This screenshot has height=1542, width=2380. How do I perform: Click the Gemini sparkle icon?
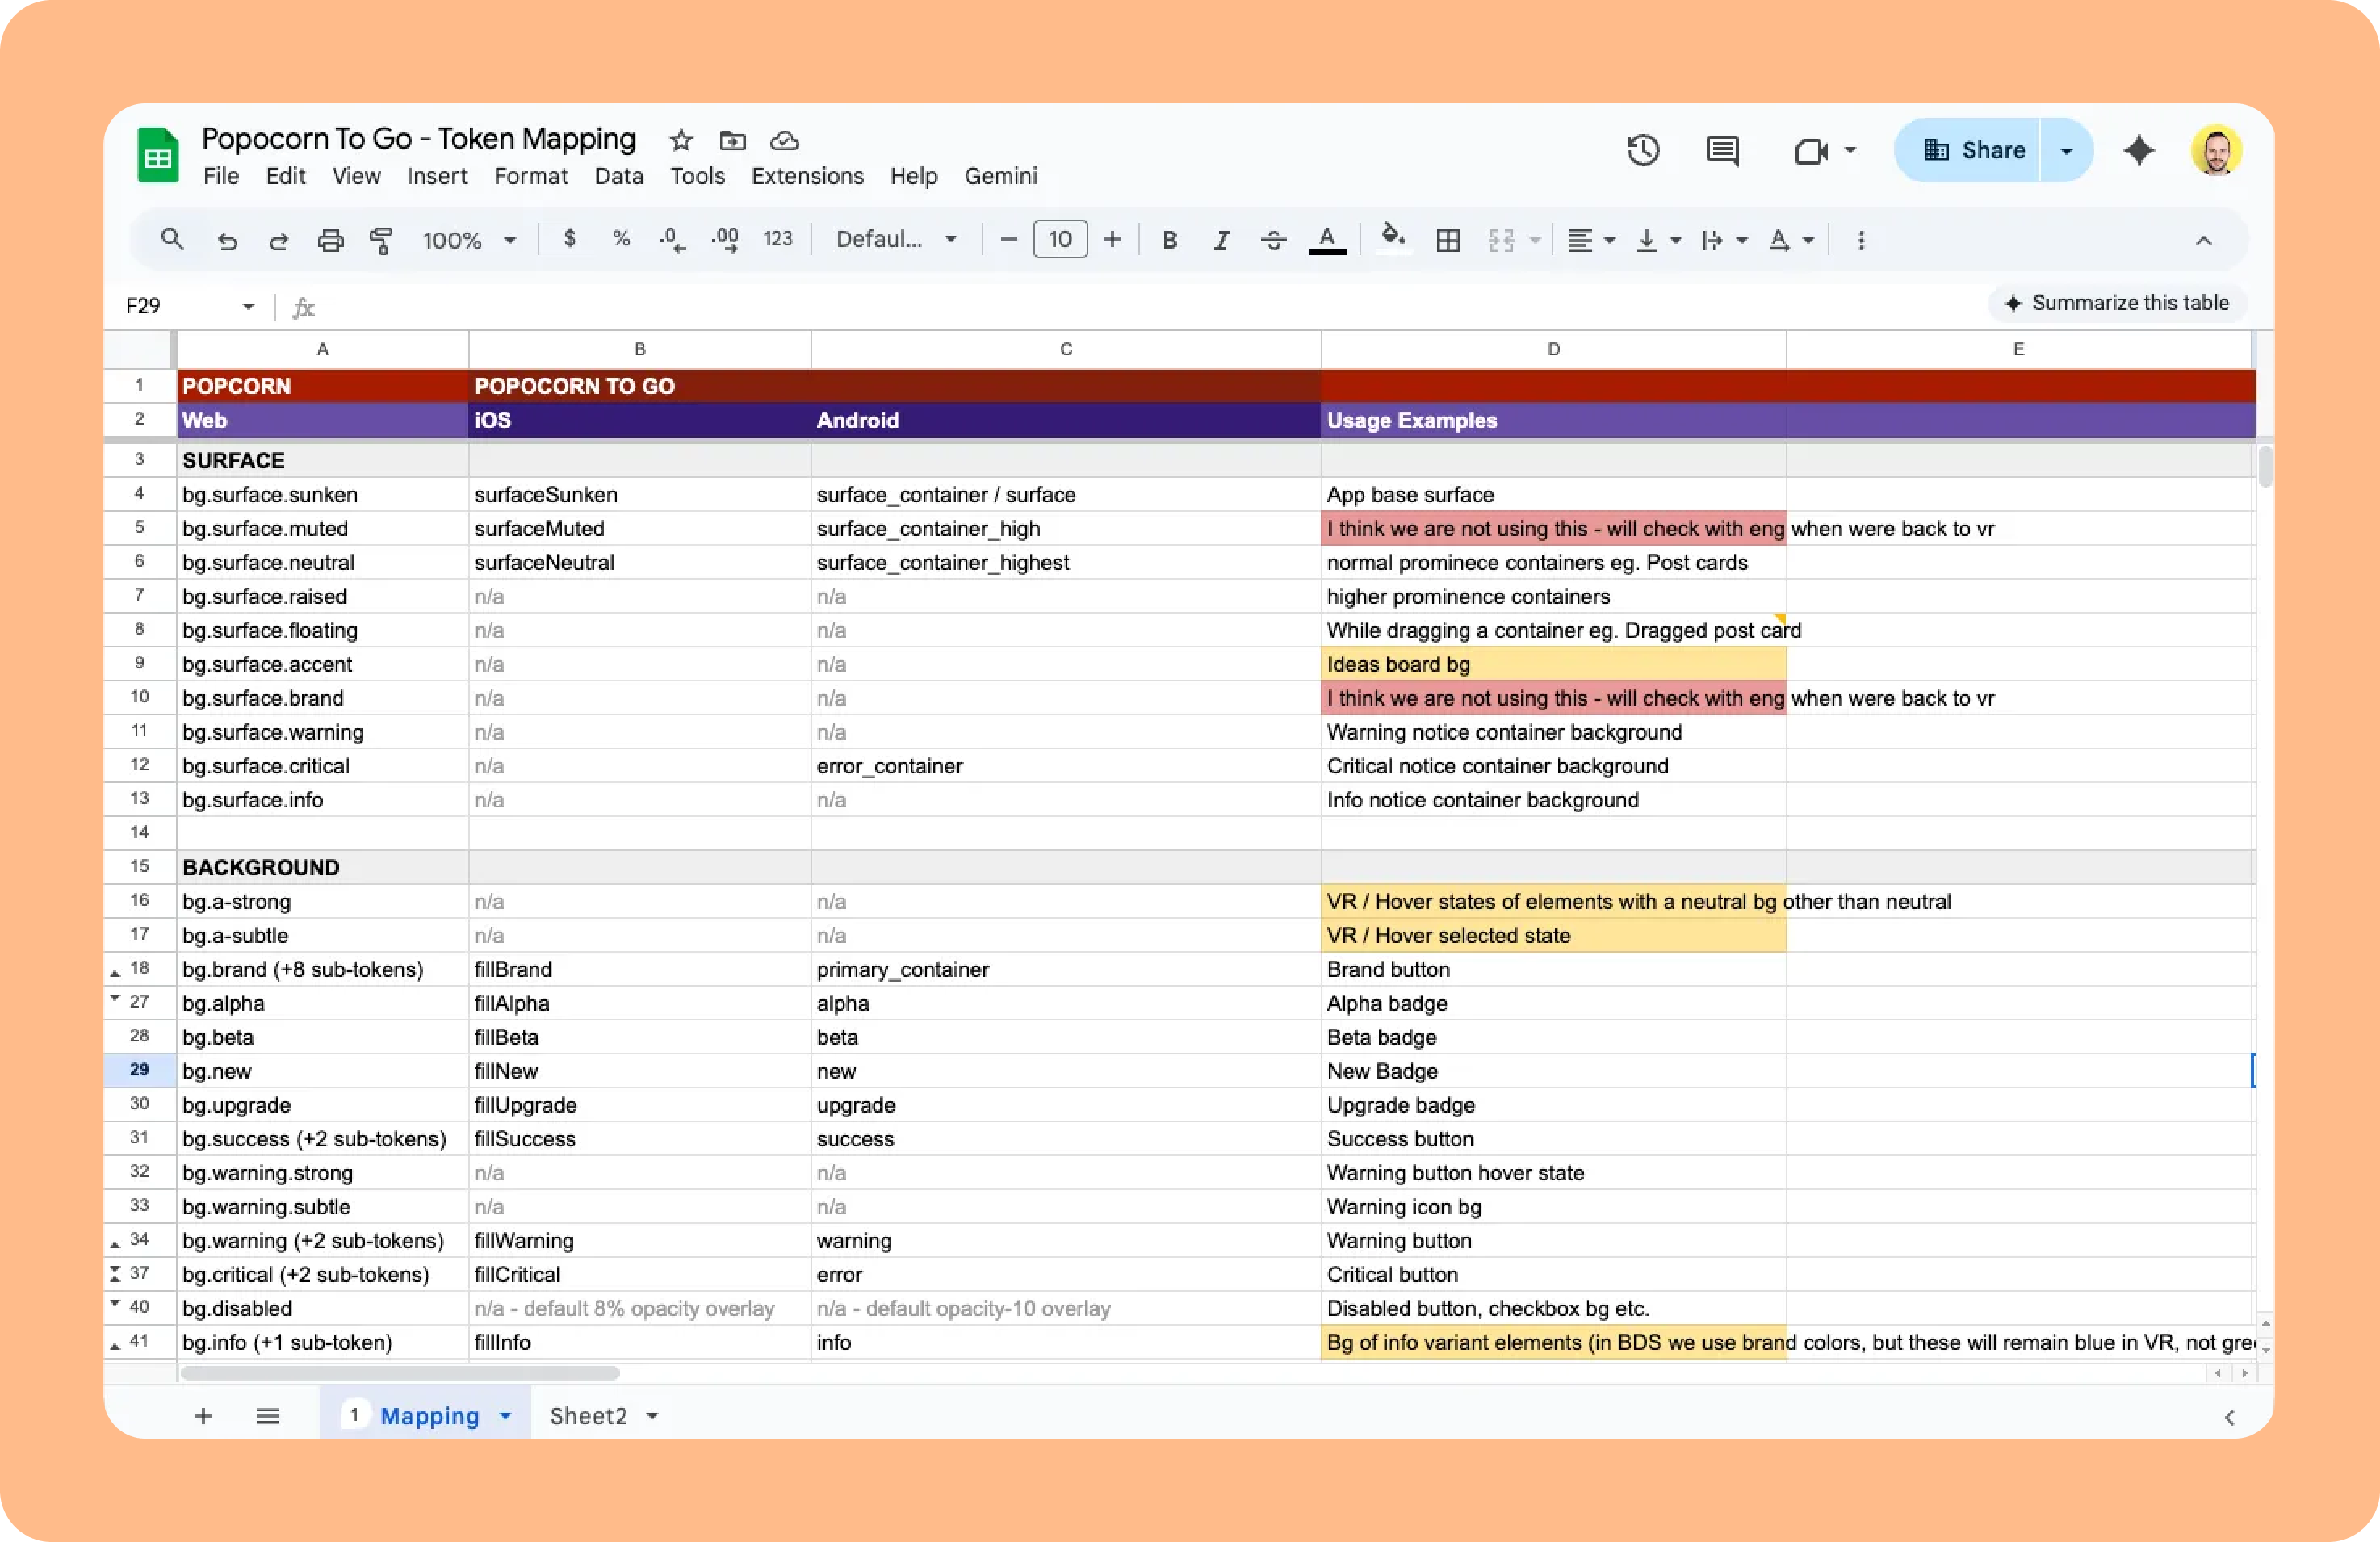[x=2139, y=151]
